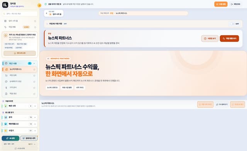
Task: Click the orange badge next to 작업 현황
Action: pos(26,27)
